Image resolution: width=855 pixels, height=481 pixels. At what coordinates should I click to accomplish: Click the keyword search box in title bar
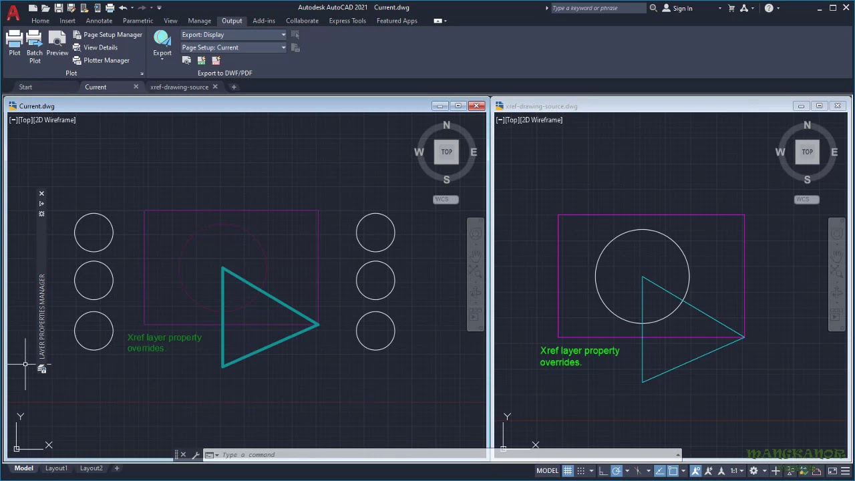click(x=598, y=8)
